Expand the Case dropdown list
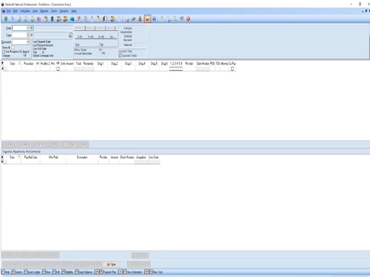Viewport: 370px width, 277px height. (28, 35)
